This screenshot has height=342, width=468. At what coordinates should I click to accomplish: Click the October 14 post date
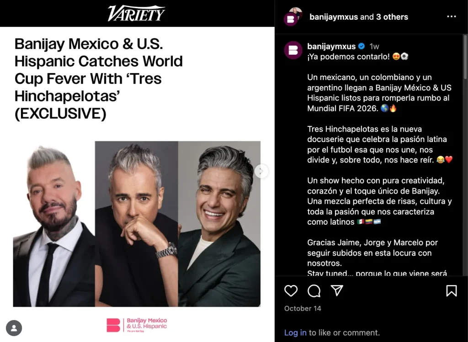pyautogui.click(x=303, y=308)
